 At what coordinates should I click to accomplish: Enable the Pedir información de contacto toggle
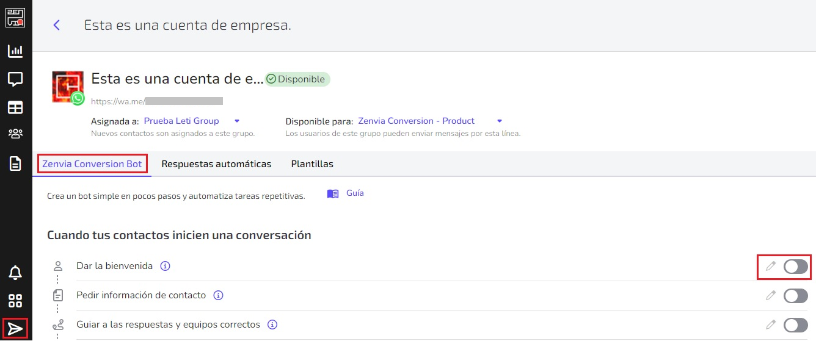pyautogui.click(x=796, y=296)
